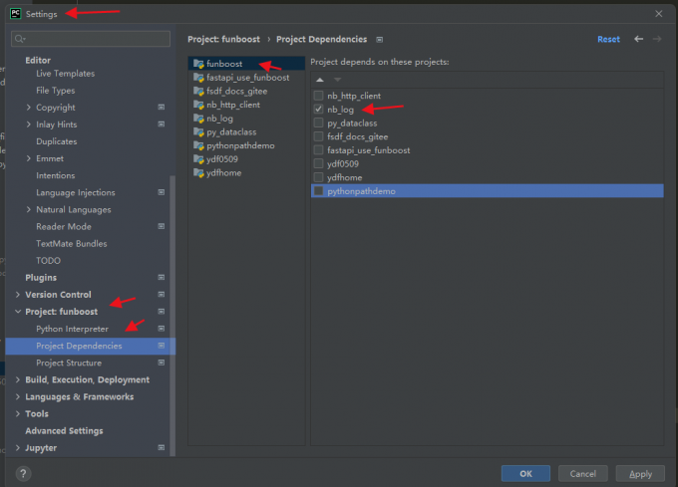Image resolution: width=678 pixels, height=487 pixels.
Task: Go back using the left arrow
Action: click(x=639, y=39)
